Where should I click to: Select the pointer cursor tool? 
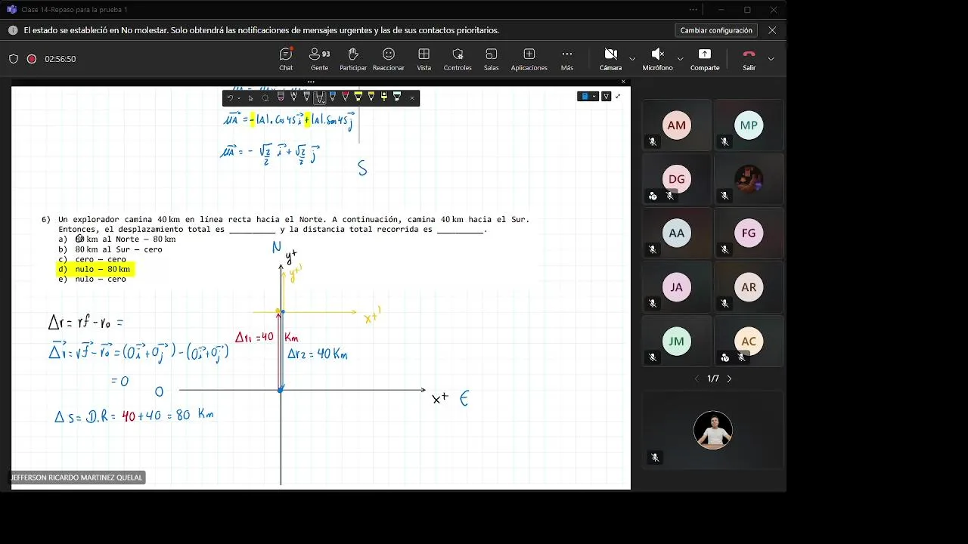(251, 97)
